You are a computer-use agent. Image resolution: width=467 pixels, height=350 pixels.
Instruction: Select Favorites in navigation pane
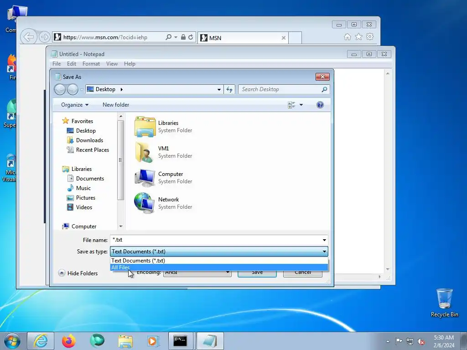point(78,121)
